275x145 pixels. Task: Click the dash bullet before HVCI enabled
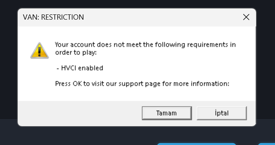point(58,68)
